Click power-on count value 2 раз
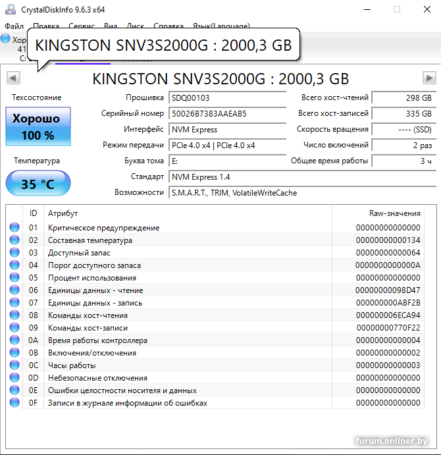Screen dimensions: 441x455 [404, 145]
